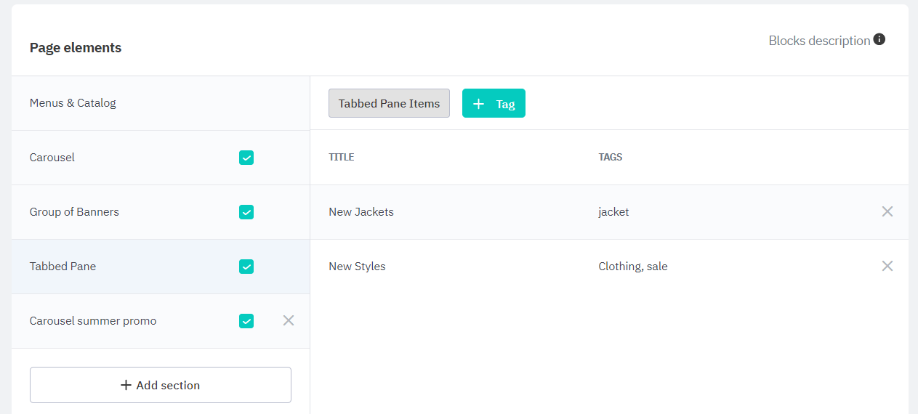Select the Tabbed Pane section label
Image resolution: width=918 pixels, height=414 pixels.
click(x=63, y=267)
